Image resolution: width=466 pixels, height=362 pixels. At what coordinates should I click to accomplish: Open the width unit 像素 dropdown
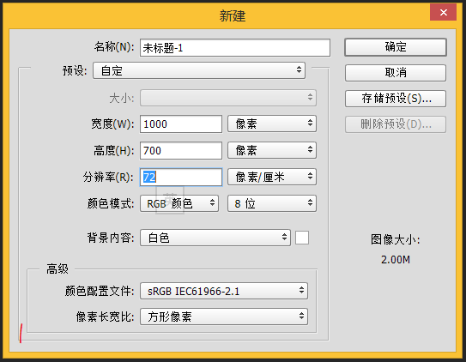pyautogui.click(x=272, y=124)
